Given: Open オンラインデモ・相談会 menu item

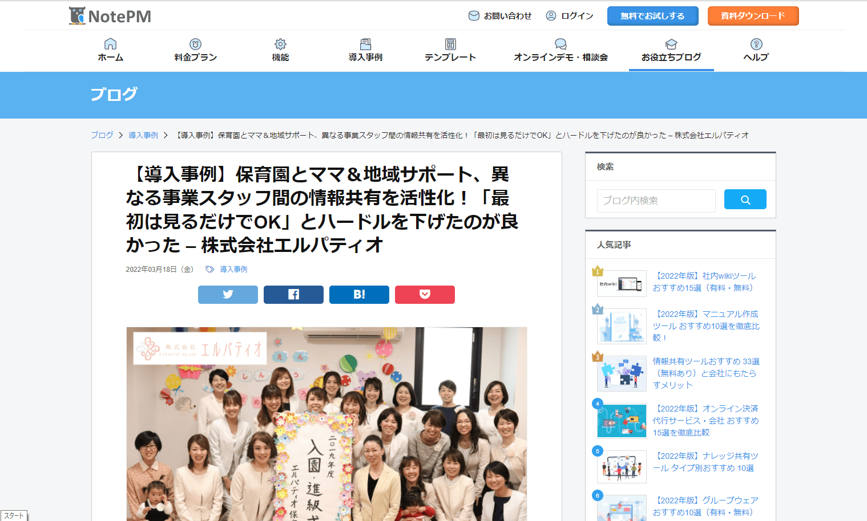Looking at the screenshot, I should (x=560, y=50).
